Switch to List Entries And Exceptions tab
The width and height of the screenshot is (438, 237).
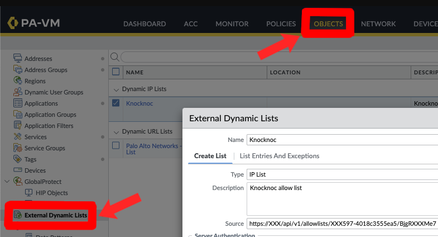pyautogui.click(x=279, y=156)
